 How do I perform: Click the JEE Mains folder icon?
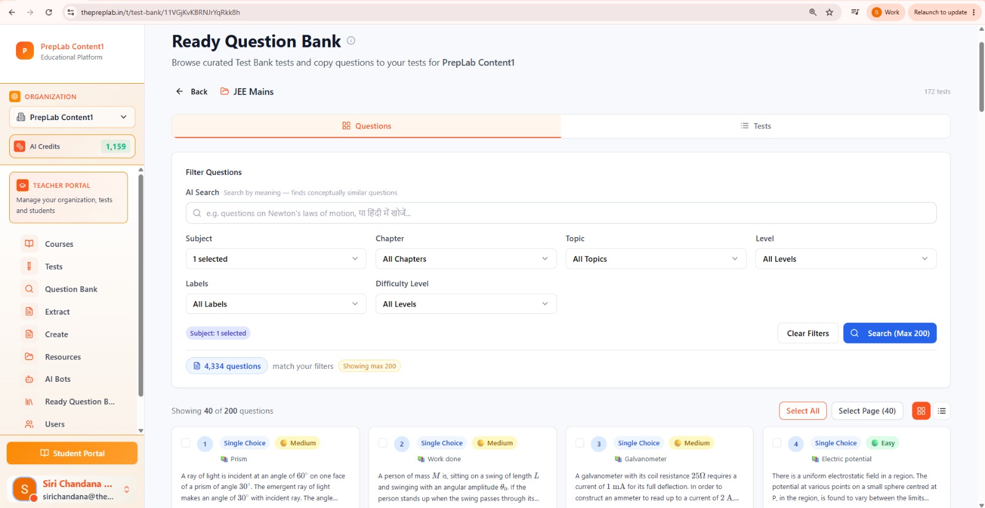[x=225, y=91]
